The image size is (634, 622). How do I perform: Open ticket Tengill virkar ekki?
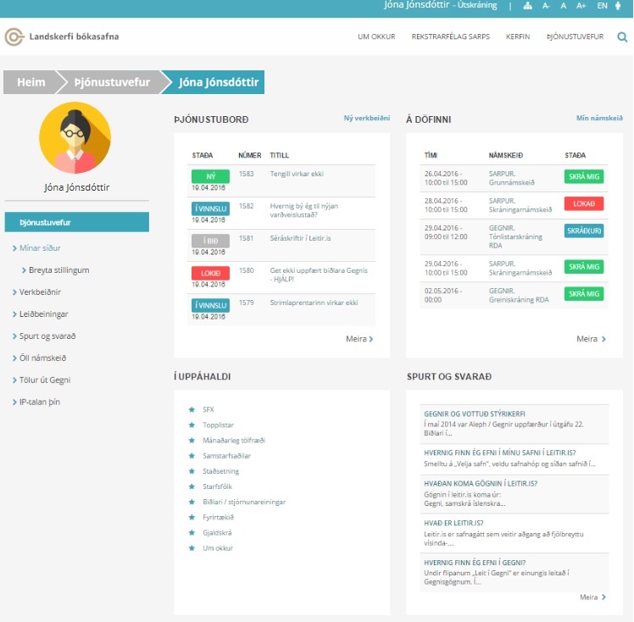click(x=297, y=174)
